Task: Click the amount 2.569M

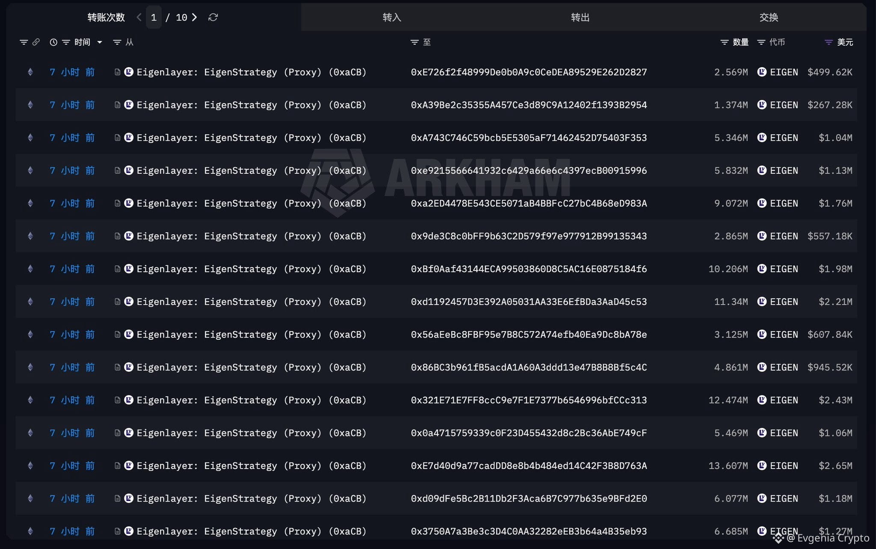Action: click(x=731, y=72)
